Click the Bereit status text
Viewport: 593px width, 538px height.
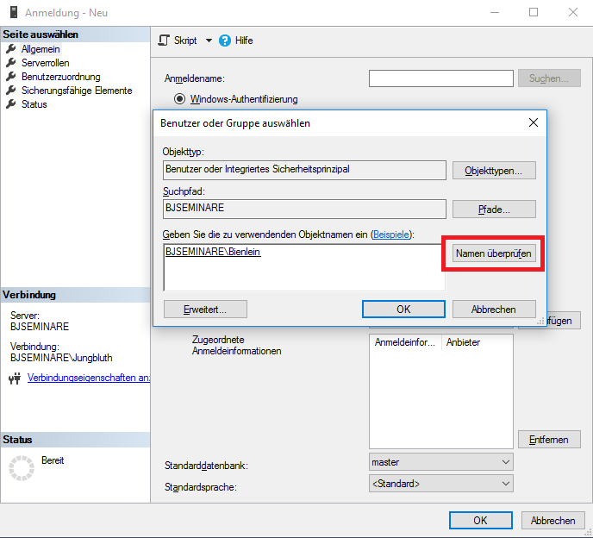[53, 460]
